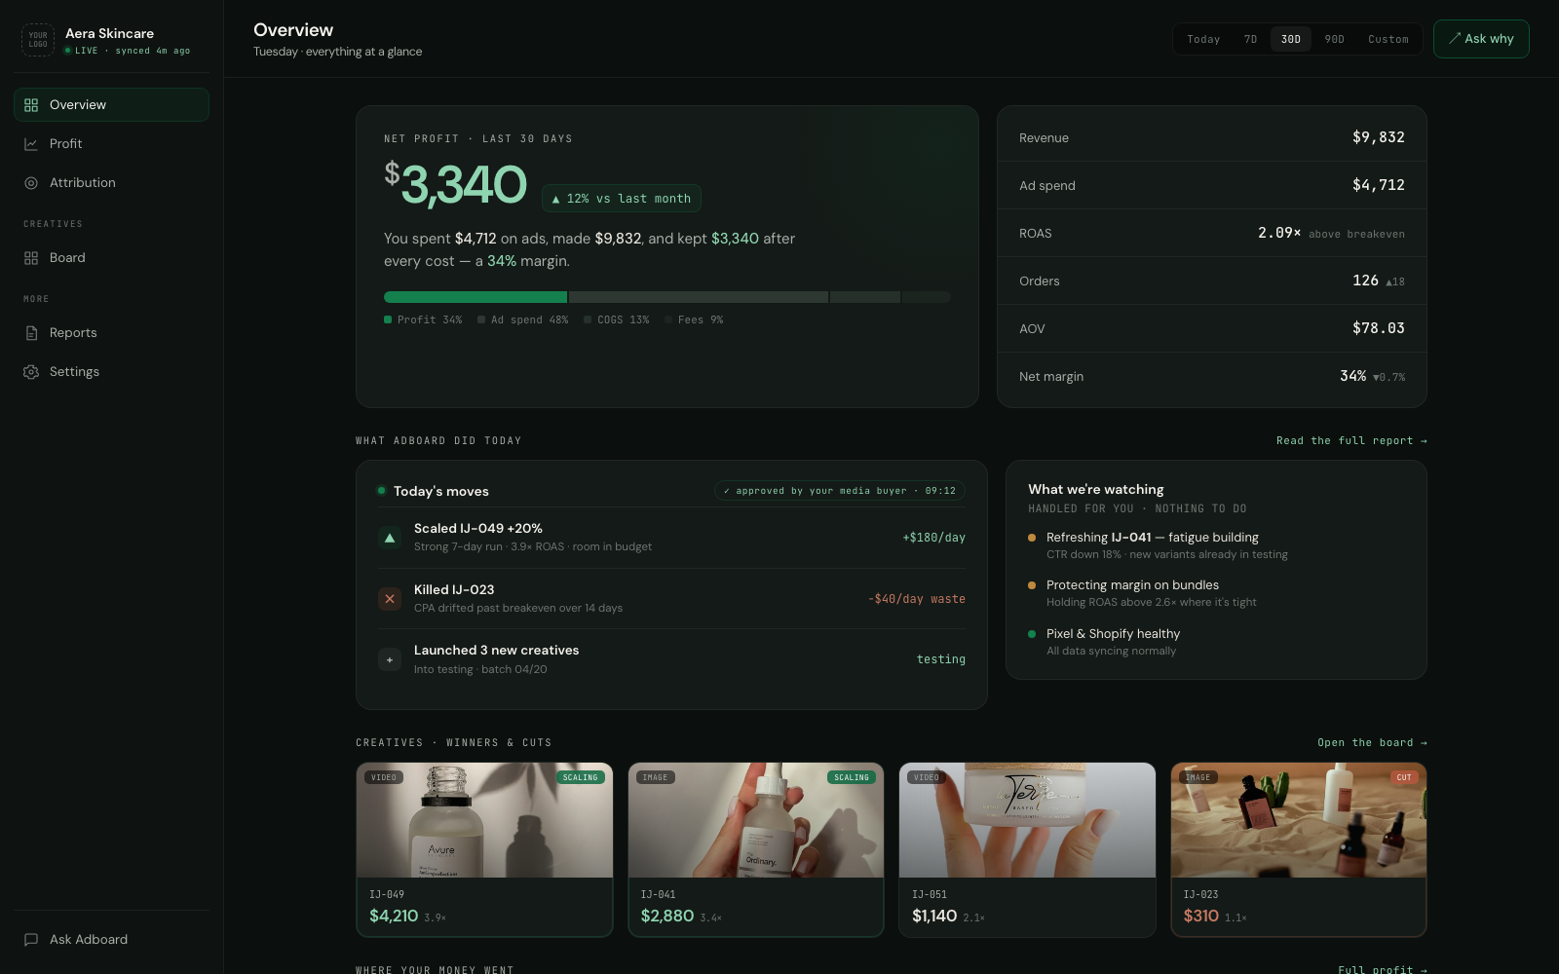The width and height of the screenshot is (1559, 974).
Task: Go to the Profit page
Action: 111,143
